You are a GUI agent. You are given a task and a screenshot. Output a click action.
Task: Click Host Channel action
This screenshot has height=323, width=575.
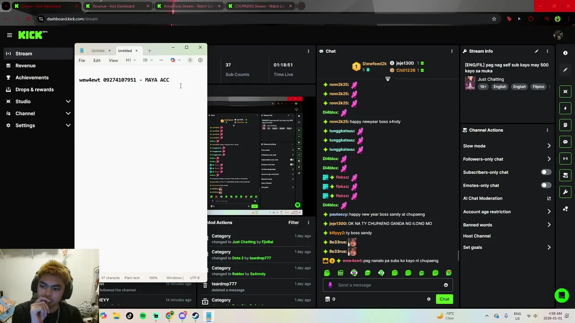pyautogui.click(x=477, y=236)
